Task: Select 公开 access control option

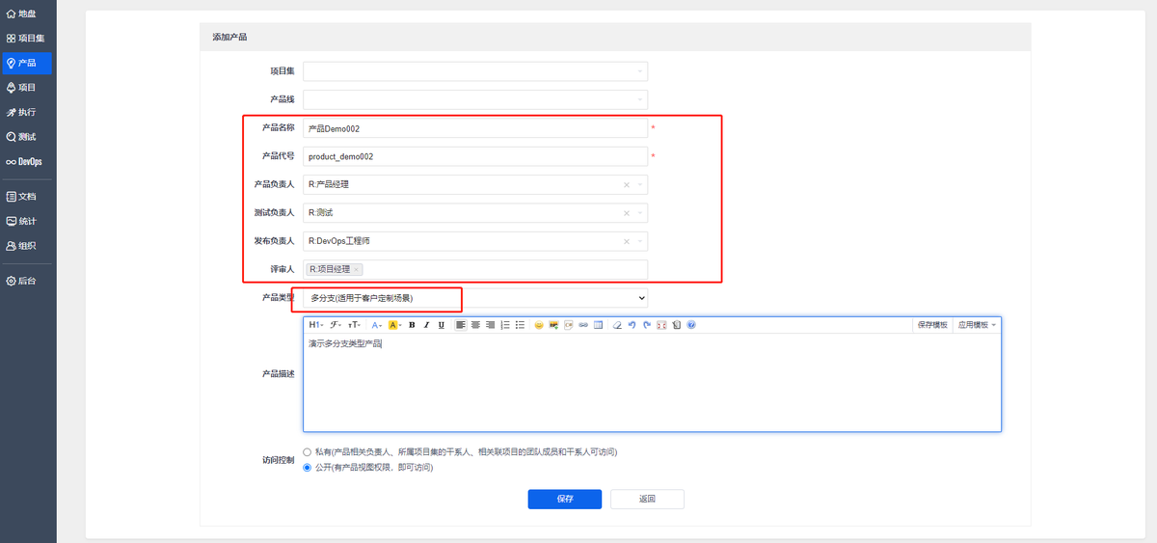Action: [308, 468]
